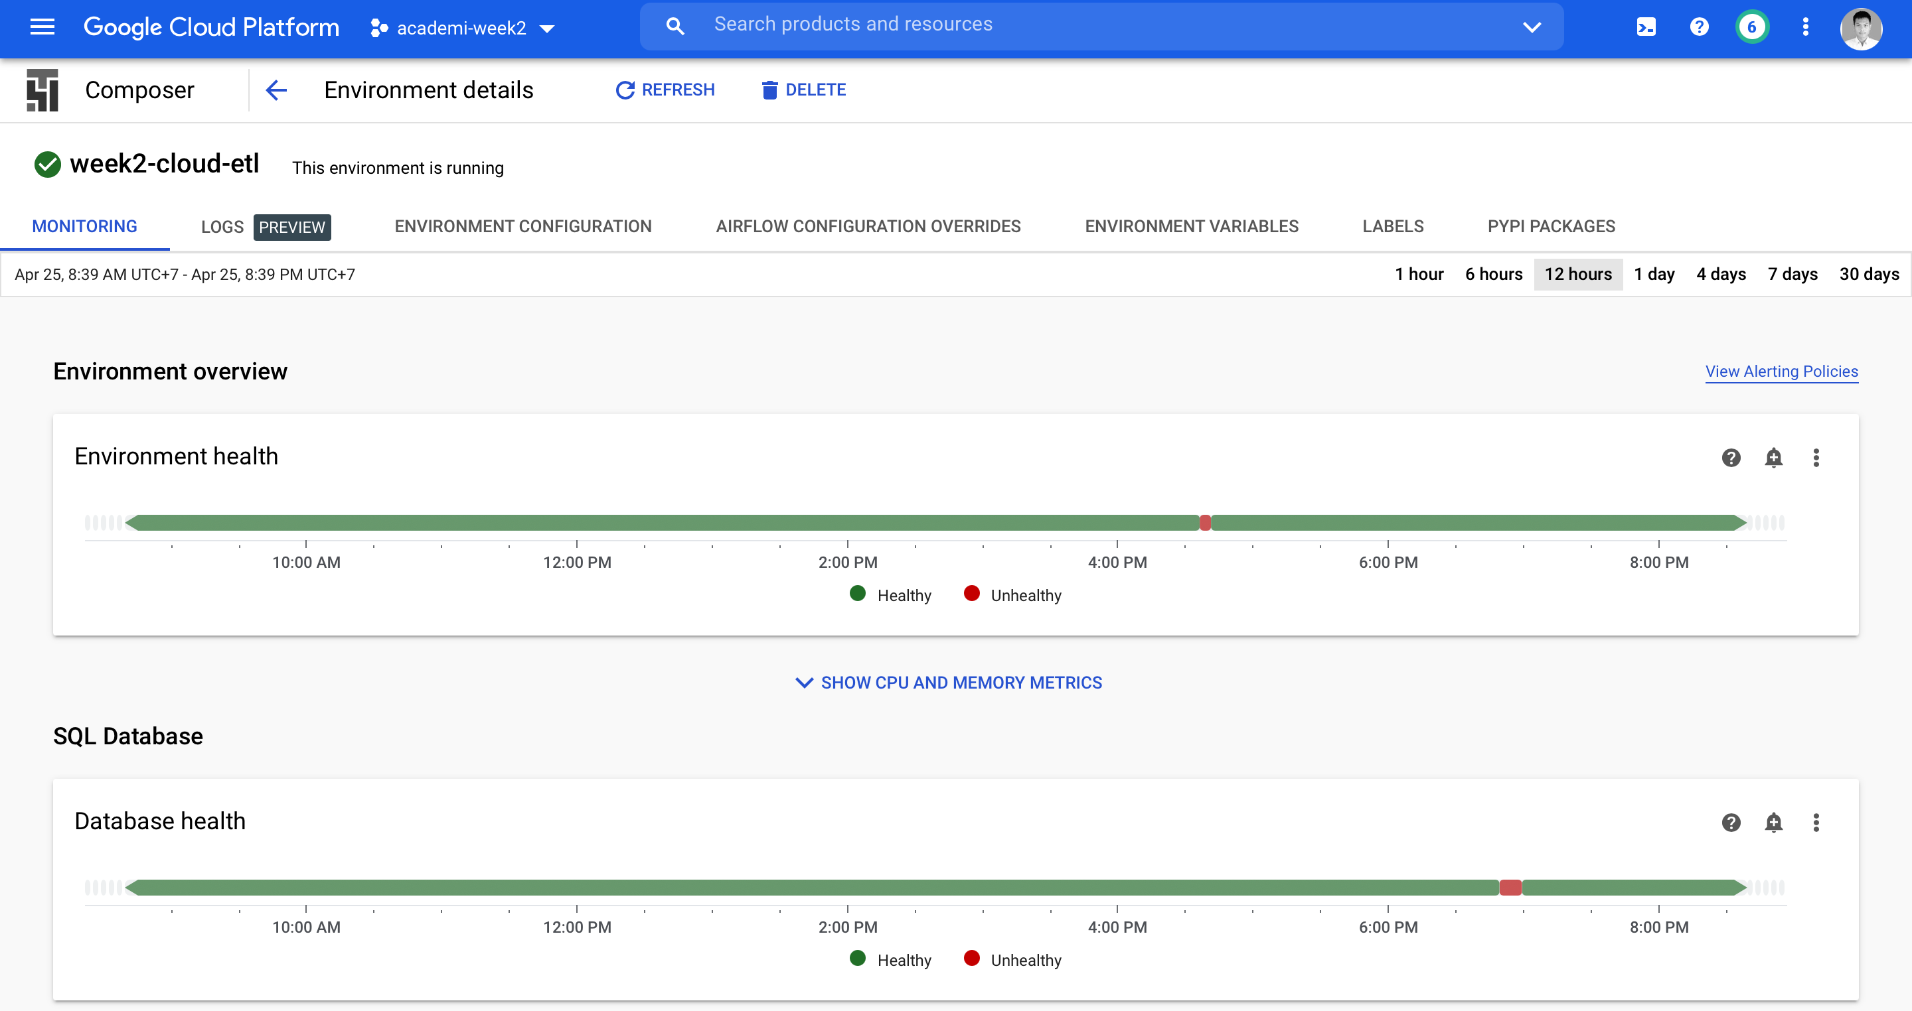This screenshot has height=1011, width=1912.
Task: Select the 30 days time range
Action: pyautogui.click(x=1869, y=274)
